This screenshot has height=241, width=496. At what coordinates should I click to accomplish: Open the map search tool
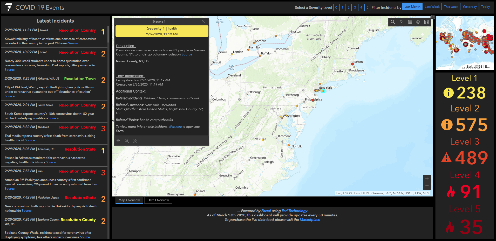[393, 22]
